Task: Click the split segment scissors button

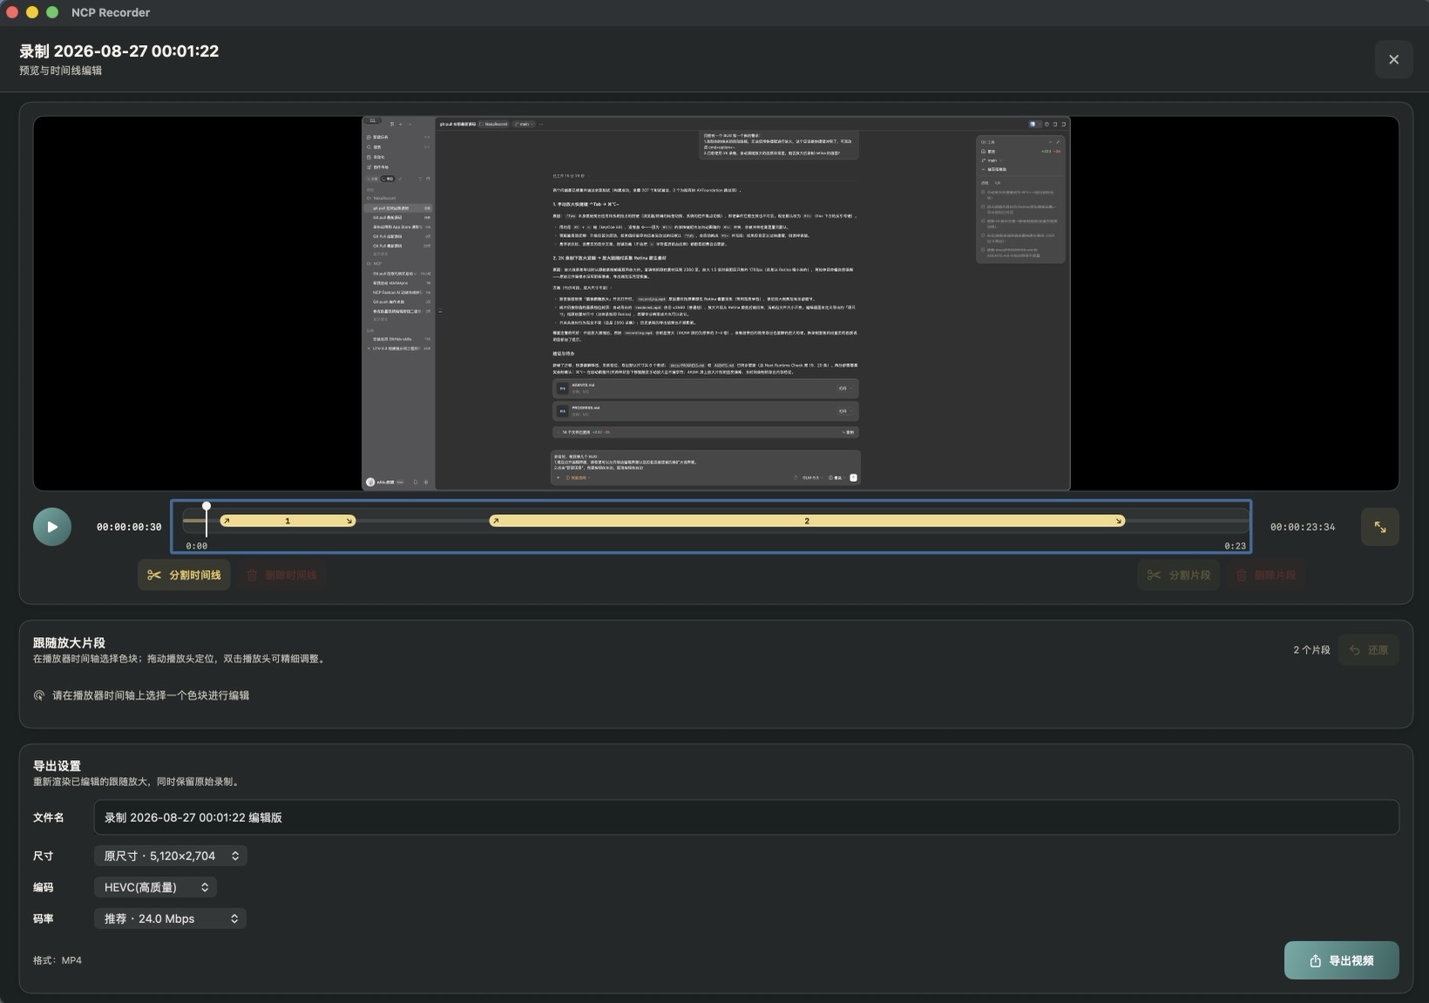Action: pyautogui.click(x=1179, y=575)
